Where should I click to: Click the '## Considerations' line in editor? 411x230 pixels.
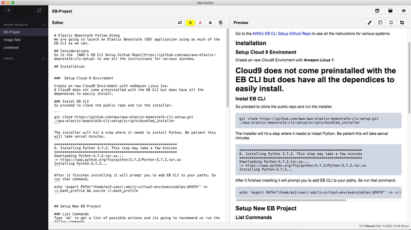71,51
